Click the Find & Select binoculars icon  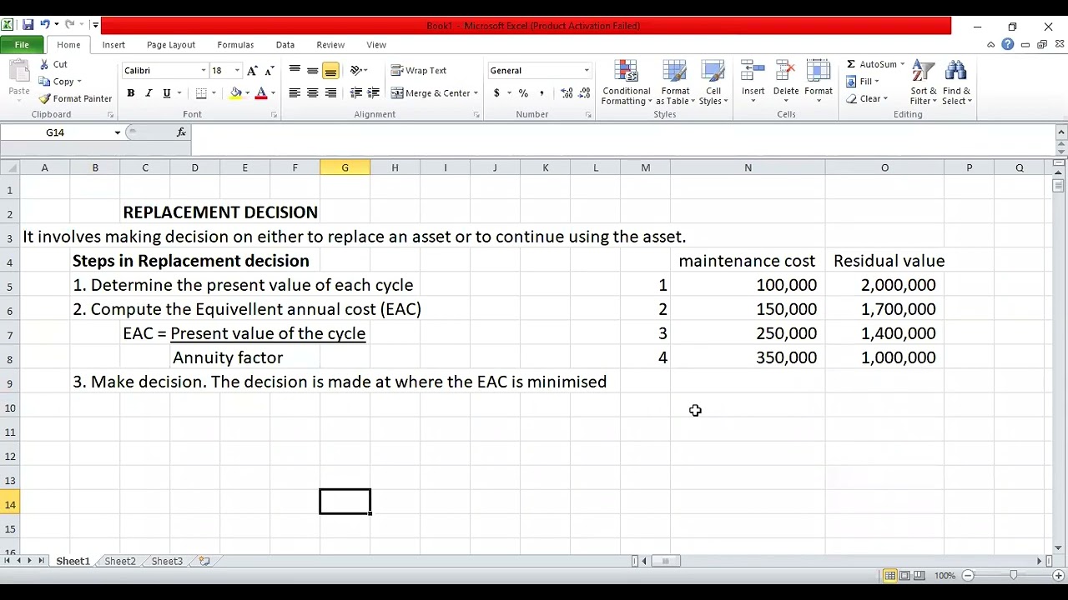(956, 72)
